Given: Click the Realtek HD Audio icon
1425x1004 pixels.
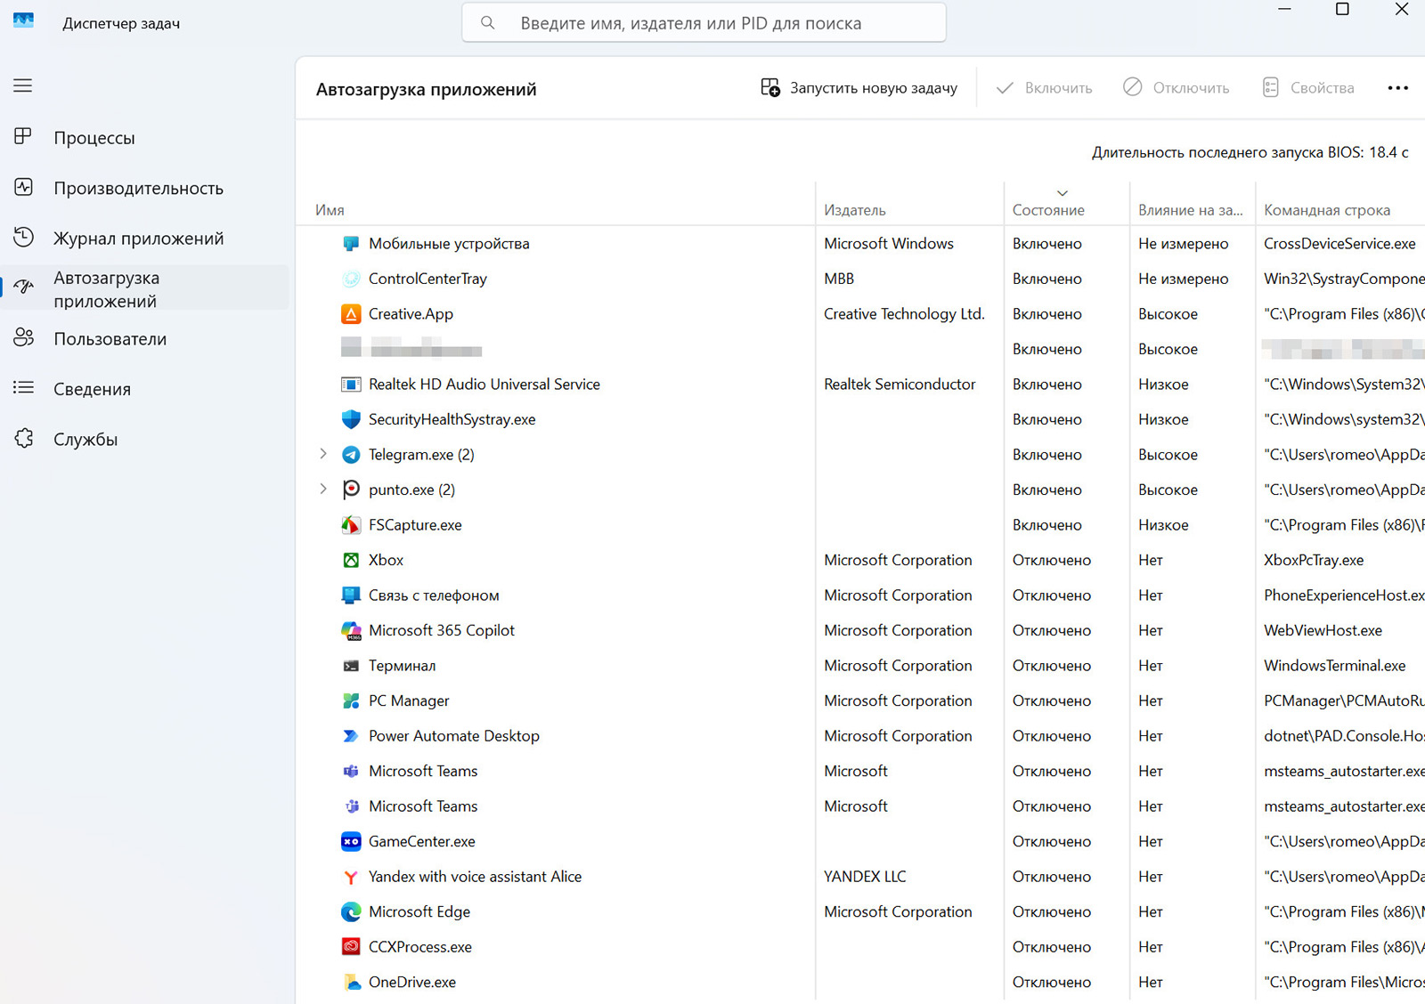Looking at the screenshot, I should tap(351, 385).
